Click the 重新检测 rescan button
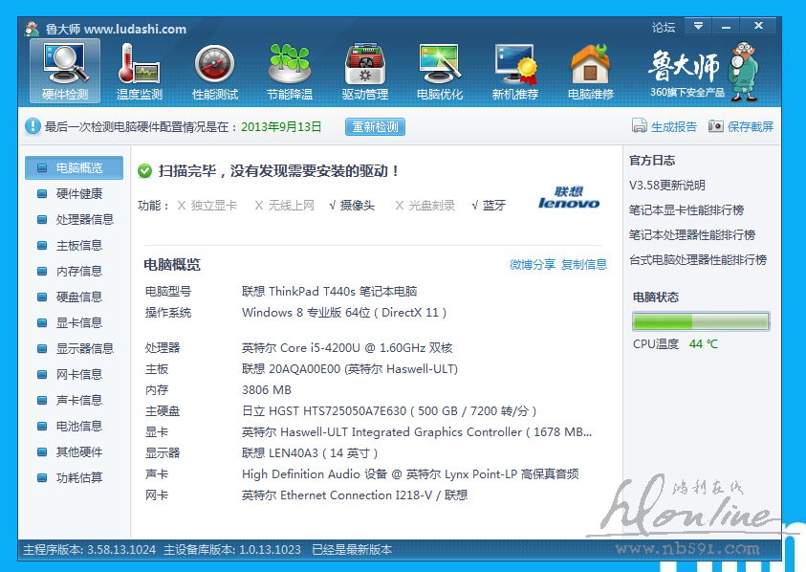806x572 pixels. point(375,126)
